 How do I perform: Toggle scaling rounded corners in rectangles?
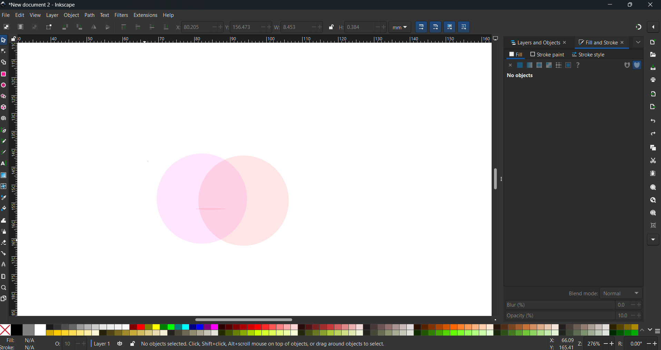[435, 27]
